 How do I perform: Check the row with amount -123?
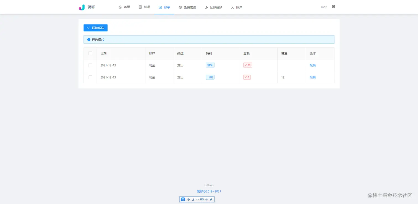pyautogui.click(x=90, y=65)
